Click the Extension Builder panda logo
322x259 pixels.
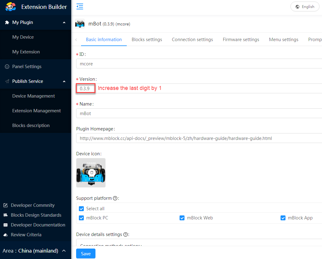pos(11,7)
